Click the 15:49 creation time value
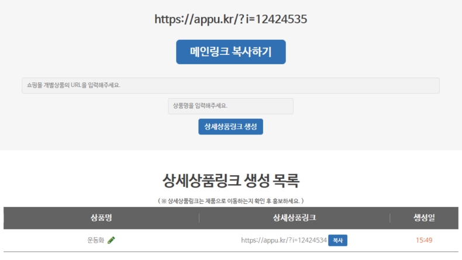Image resolution: width=462 pixels, height=260 pixels. click(x=424, y=240)
